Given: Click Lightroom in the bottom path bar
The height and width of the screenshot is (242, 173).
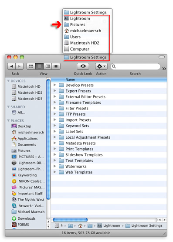Looking at the screenshot, I should point(109,225).
